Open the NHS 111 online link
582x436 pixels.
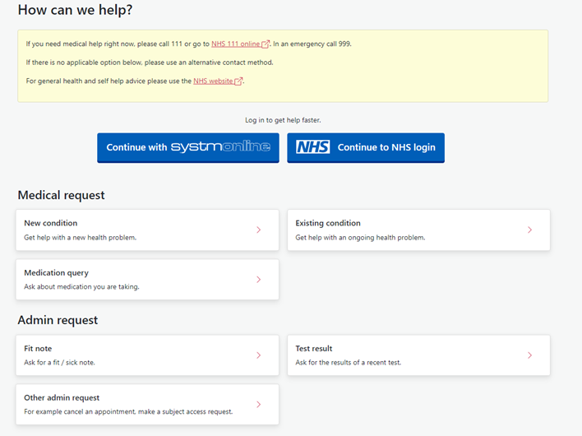(x=236, y=44)
